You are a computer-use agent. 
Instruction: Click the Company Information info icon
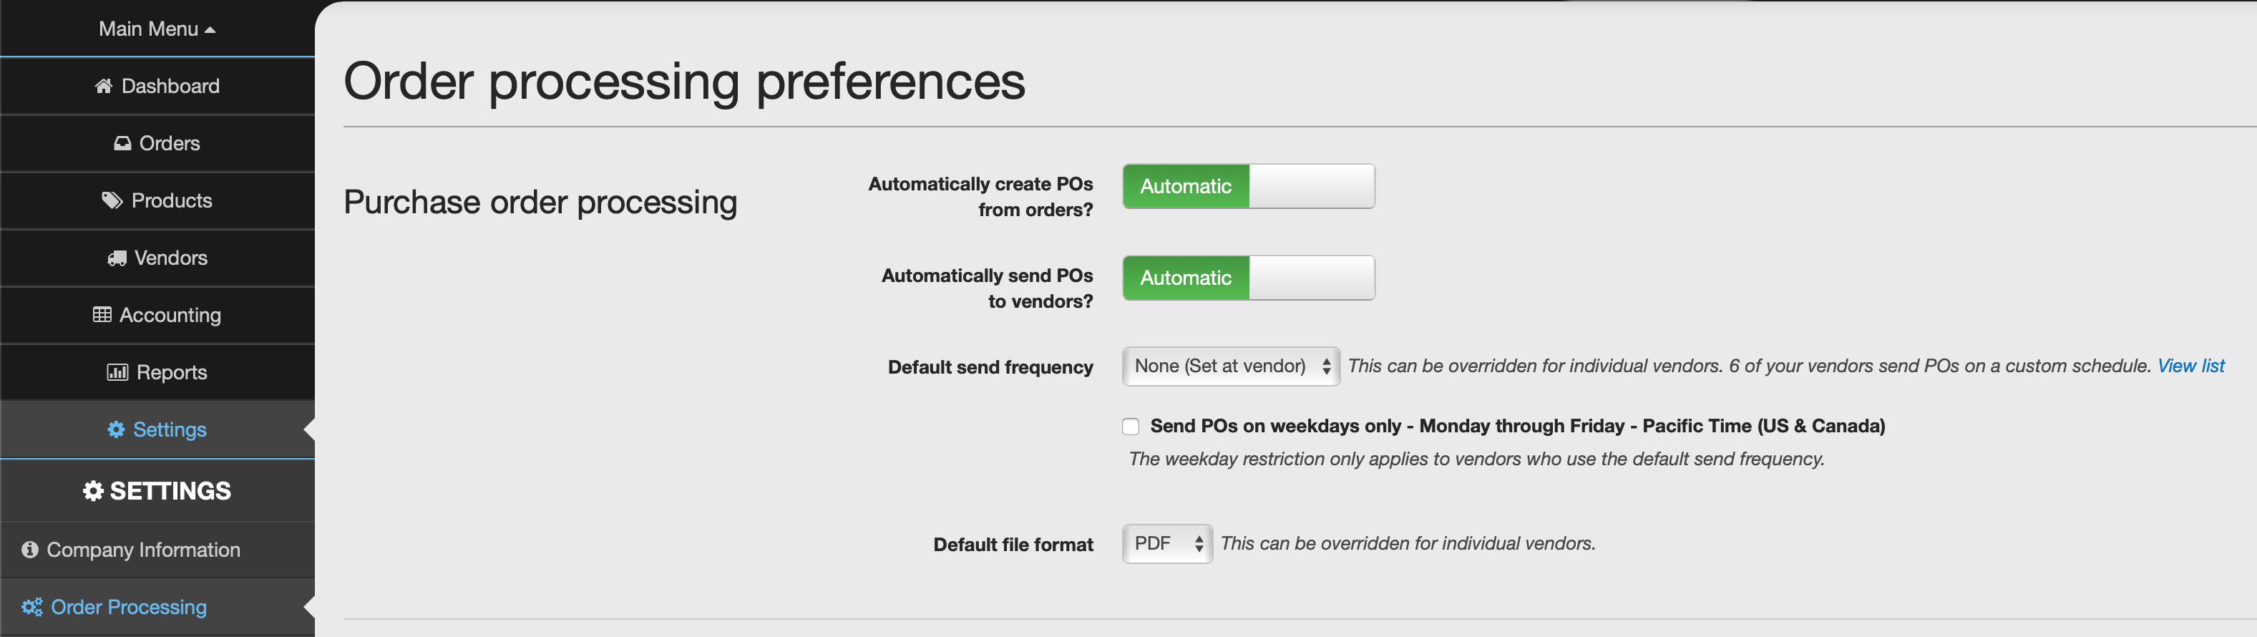point(30,550)
